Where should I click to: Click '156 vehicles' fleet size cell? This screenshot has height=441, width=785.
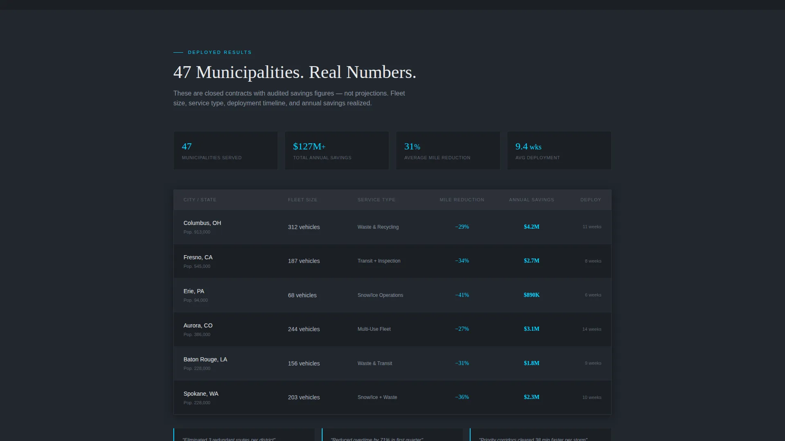pos(304,363)
